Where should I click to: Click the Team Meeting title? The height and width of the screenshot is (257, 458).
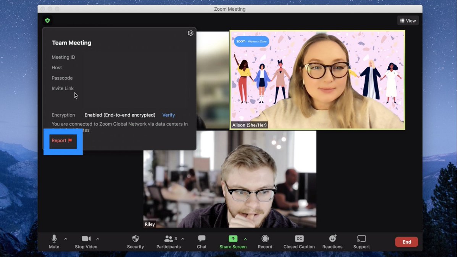pos(72,43)
